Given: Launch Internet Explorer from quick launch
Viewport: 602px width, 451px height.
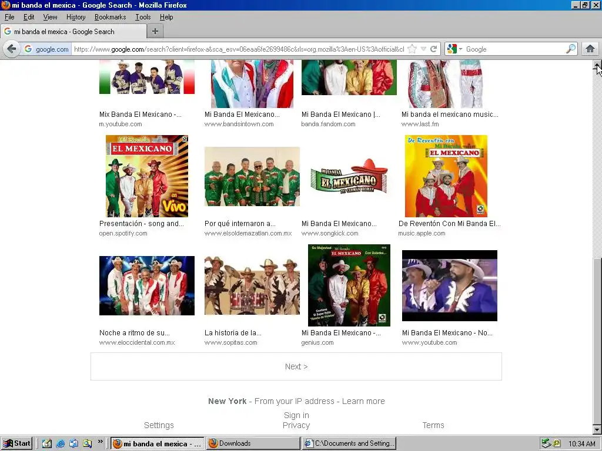Looking at the screenshot, I should click(61, 443).
